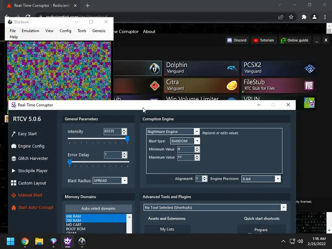The image size is (332, 249).
Task: Select BOOT ROM memory domain
Action: point(96,229)
